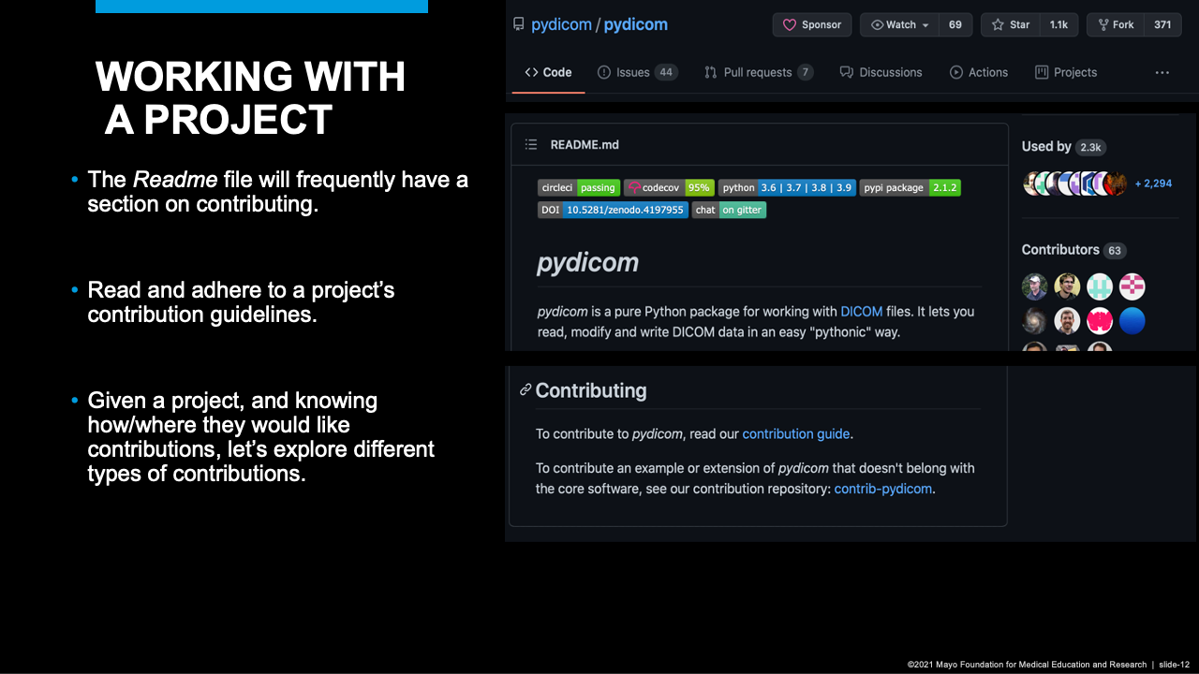Open the Pull requests tab
The image size is (1199, 674).
coord(758,72)
